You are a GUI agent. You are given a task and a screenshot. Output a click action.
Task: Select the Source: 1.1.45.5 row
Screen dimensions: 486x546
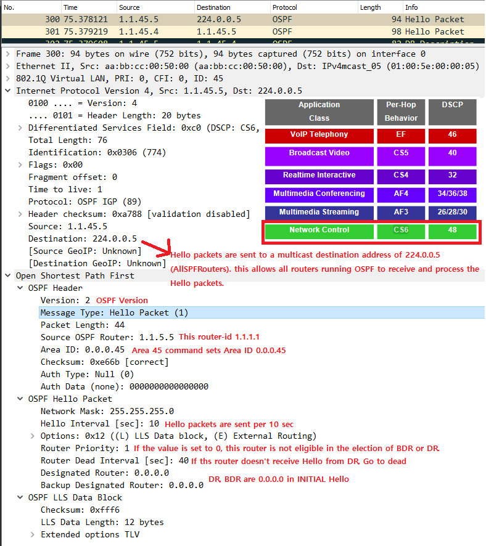pyautogui.click(x=68, y=226)
